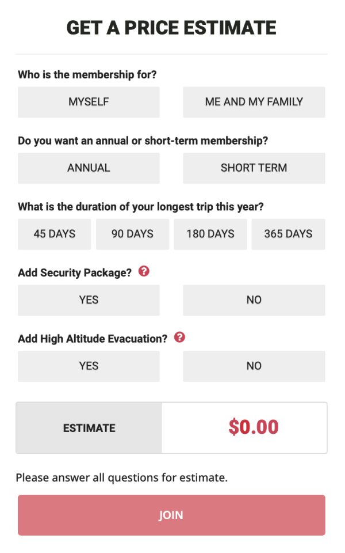
Task: Click the GET A PRICE ESTIMATE heading
Action: (x=171, y=27)
